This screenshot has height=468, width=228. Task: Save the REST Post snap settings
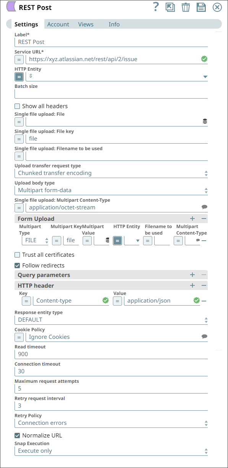[x=201, y=7]
